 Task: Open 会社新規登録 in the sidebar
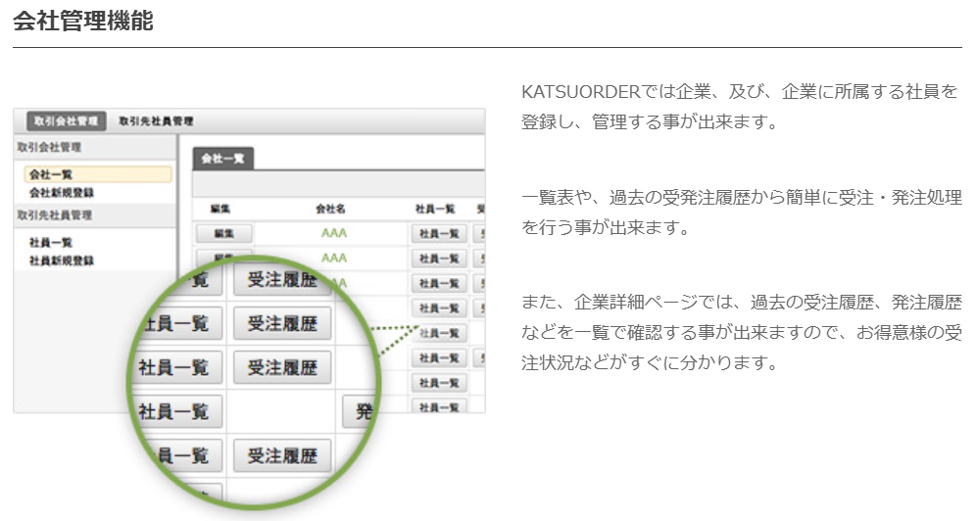[x=61, y=193]
